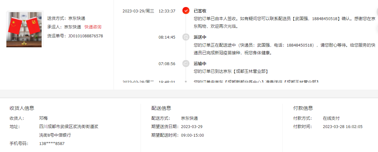Click the 收货人信息 section header
The height and width of the screenshot is (152, 378).
pos(22,108)
